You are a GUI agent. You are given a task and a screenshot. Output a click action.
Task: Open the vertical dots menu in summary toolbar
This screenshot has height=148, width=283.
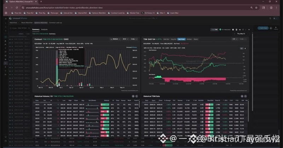click(x=246, y=30)
